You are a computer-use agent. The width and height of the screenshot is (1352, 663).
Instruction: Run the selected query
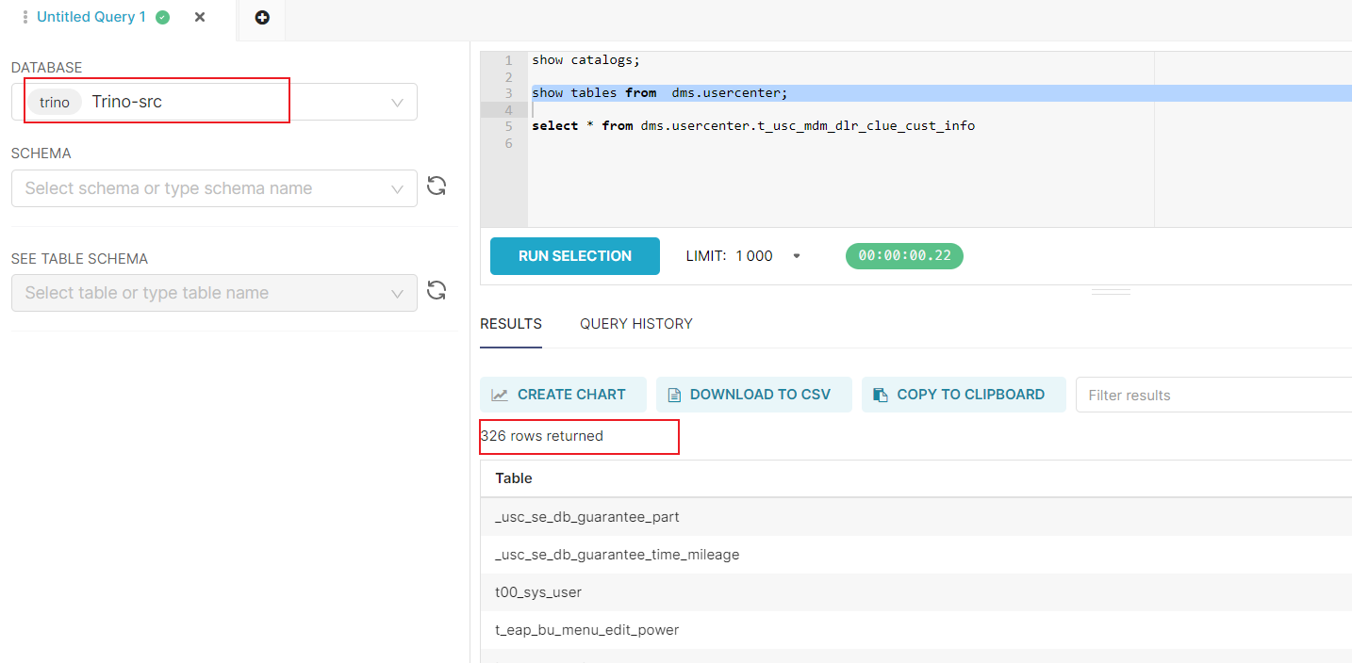(x=575, y=256)
